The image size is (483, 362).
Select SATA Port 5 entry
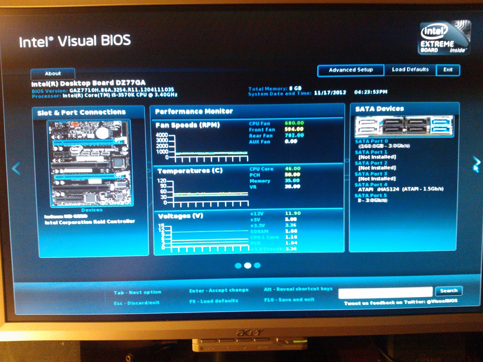coord(371,198)
